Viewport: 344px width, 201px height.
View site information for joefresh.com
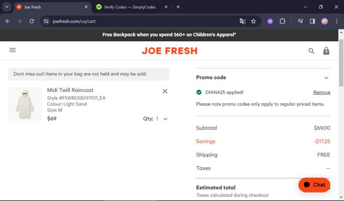point(46,21)
